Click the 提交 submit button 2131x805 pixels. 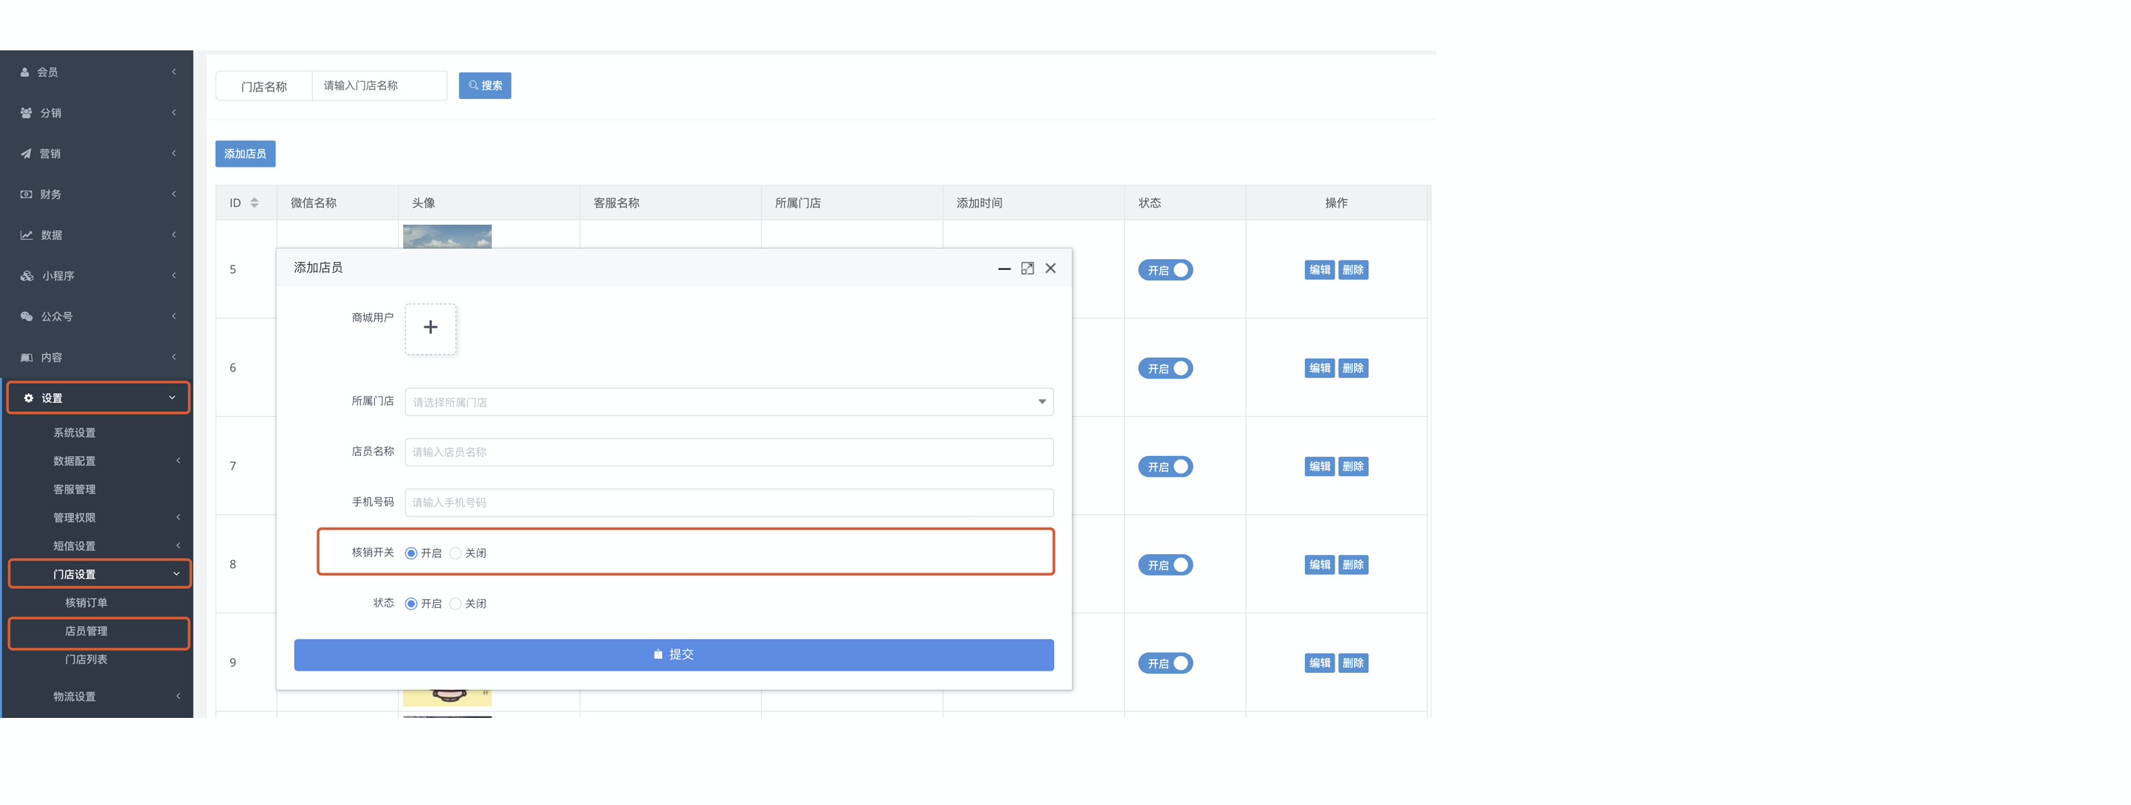[x=673, y=654]
